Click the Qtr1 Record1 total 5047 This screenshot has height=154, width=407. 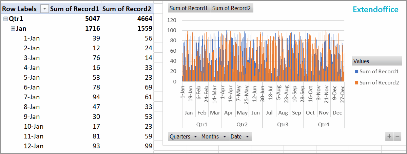click(92, 19)
